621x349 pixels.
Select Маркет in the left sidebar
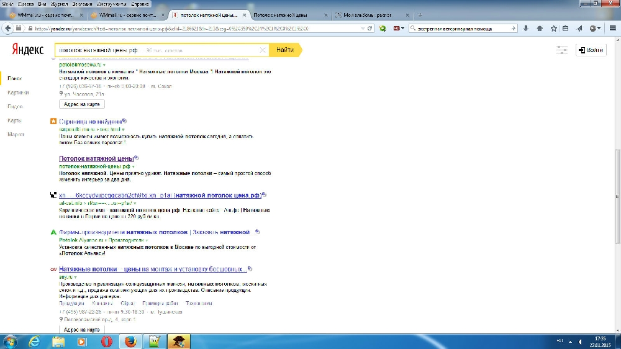coord(16,134)
